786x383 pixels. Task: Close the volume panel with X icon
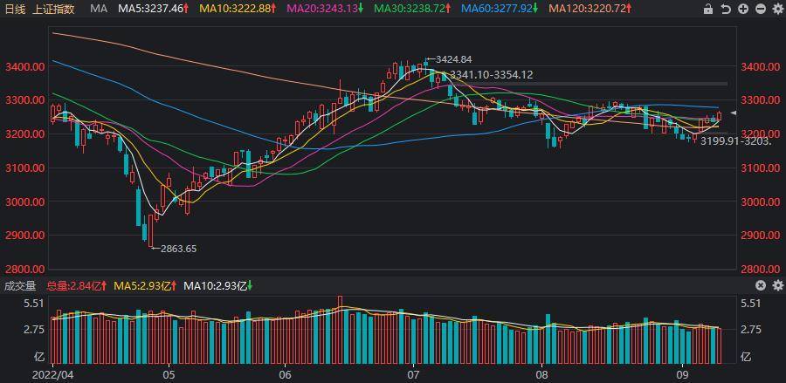pyautogui.click(x=760, y=285)
